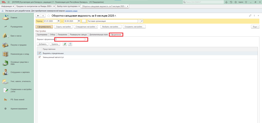This screenshot has height=123, width=262.
Task: Click the notifications bell icon
Action: coord(226,2)
